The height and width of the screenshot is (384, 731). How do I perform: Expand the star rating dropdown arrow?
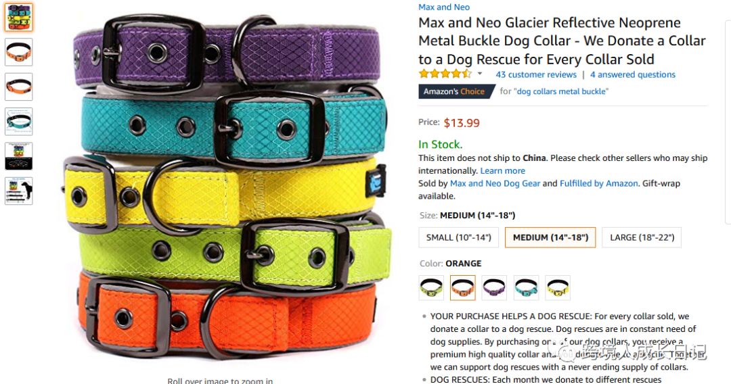(x=480, y=74)
